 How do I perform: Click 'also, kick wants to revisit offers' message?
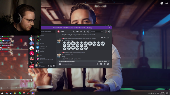click(x=72, y=59)
